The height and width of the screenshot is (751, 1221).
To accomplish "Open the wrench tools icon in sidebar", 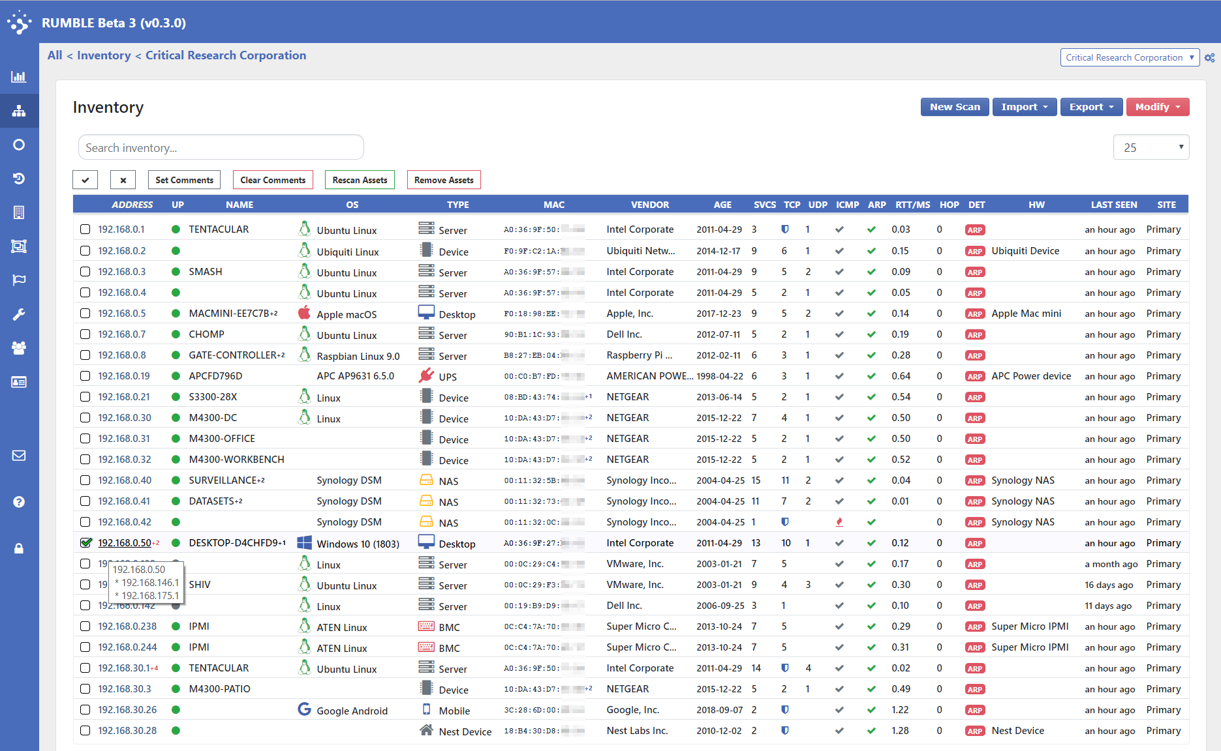I will coord(19,314).
